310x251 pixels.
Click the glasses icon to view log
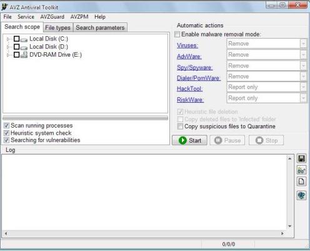pyautogui.click(x=301, y=170)
